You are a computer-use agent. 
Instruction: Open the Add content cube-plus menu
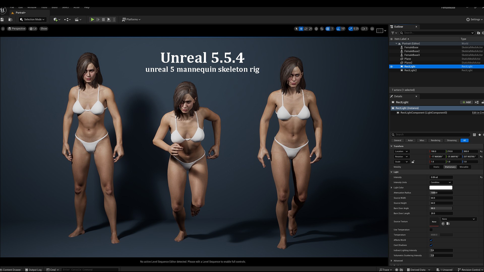point(57,19)
